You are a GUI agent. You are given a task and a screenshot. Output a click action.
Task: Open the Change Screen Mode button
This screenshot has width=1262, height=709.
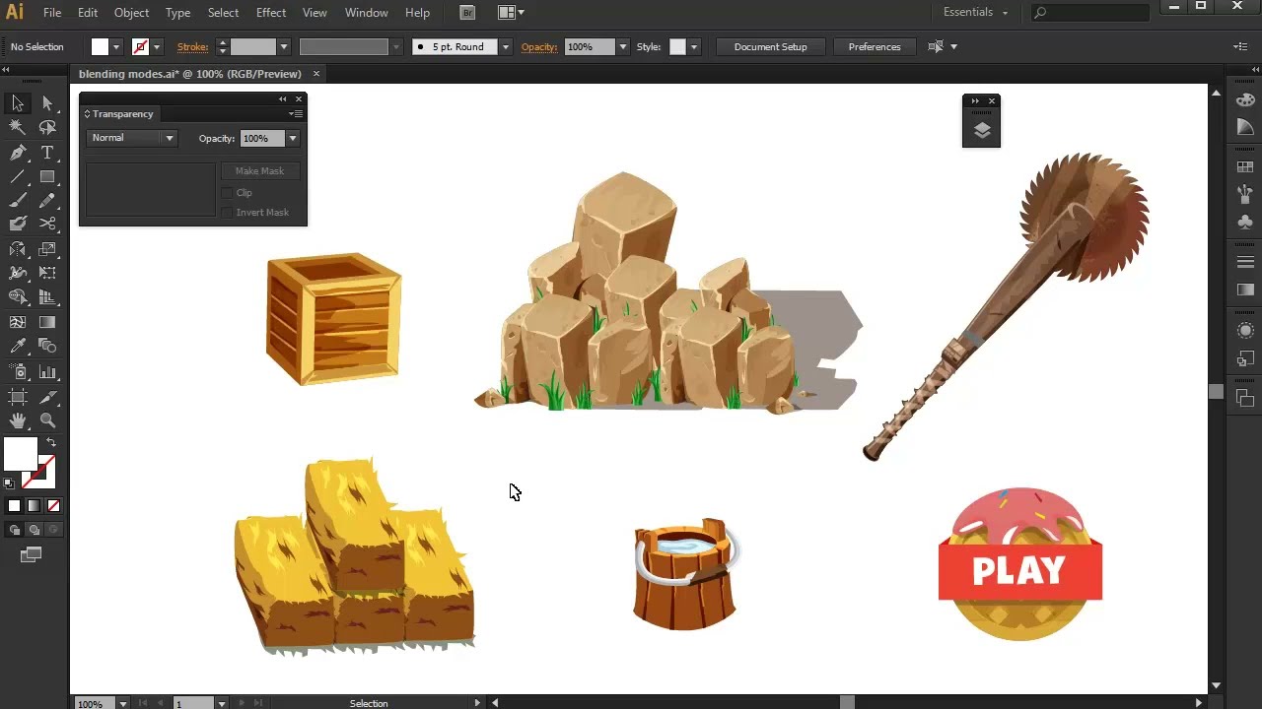32,555
